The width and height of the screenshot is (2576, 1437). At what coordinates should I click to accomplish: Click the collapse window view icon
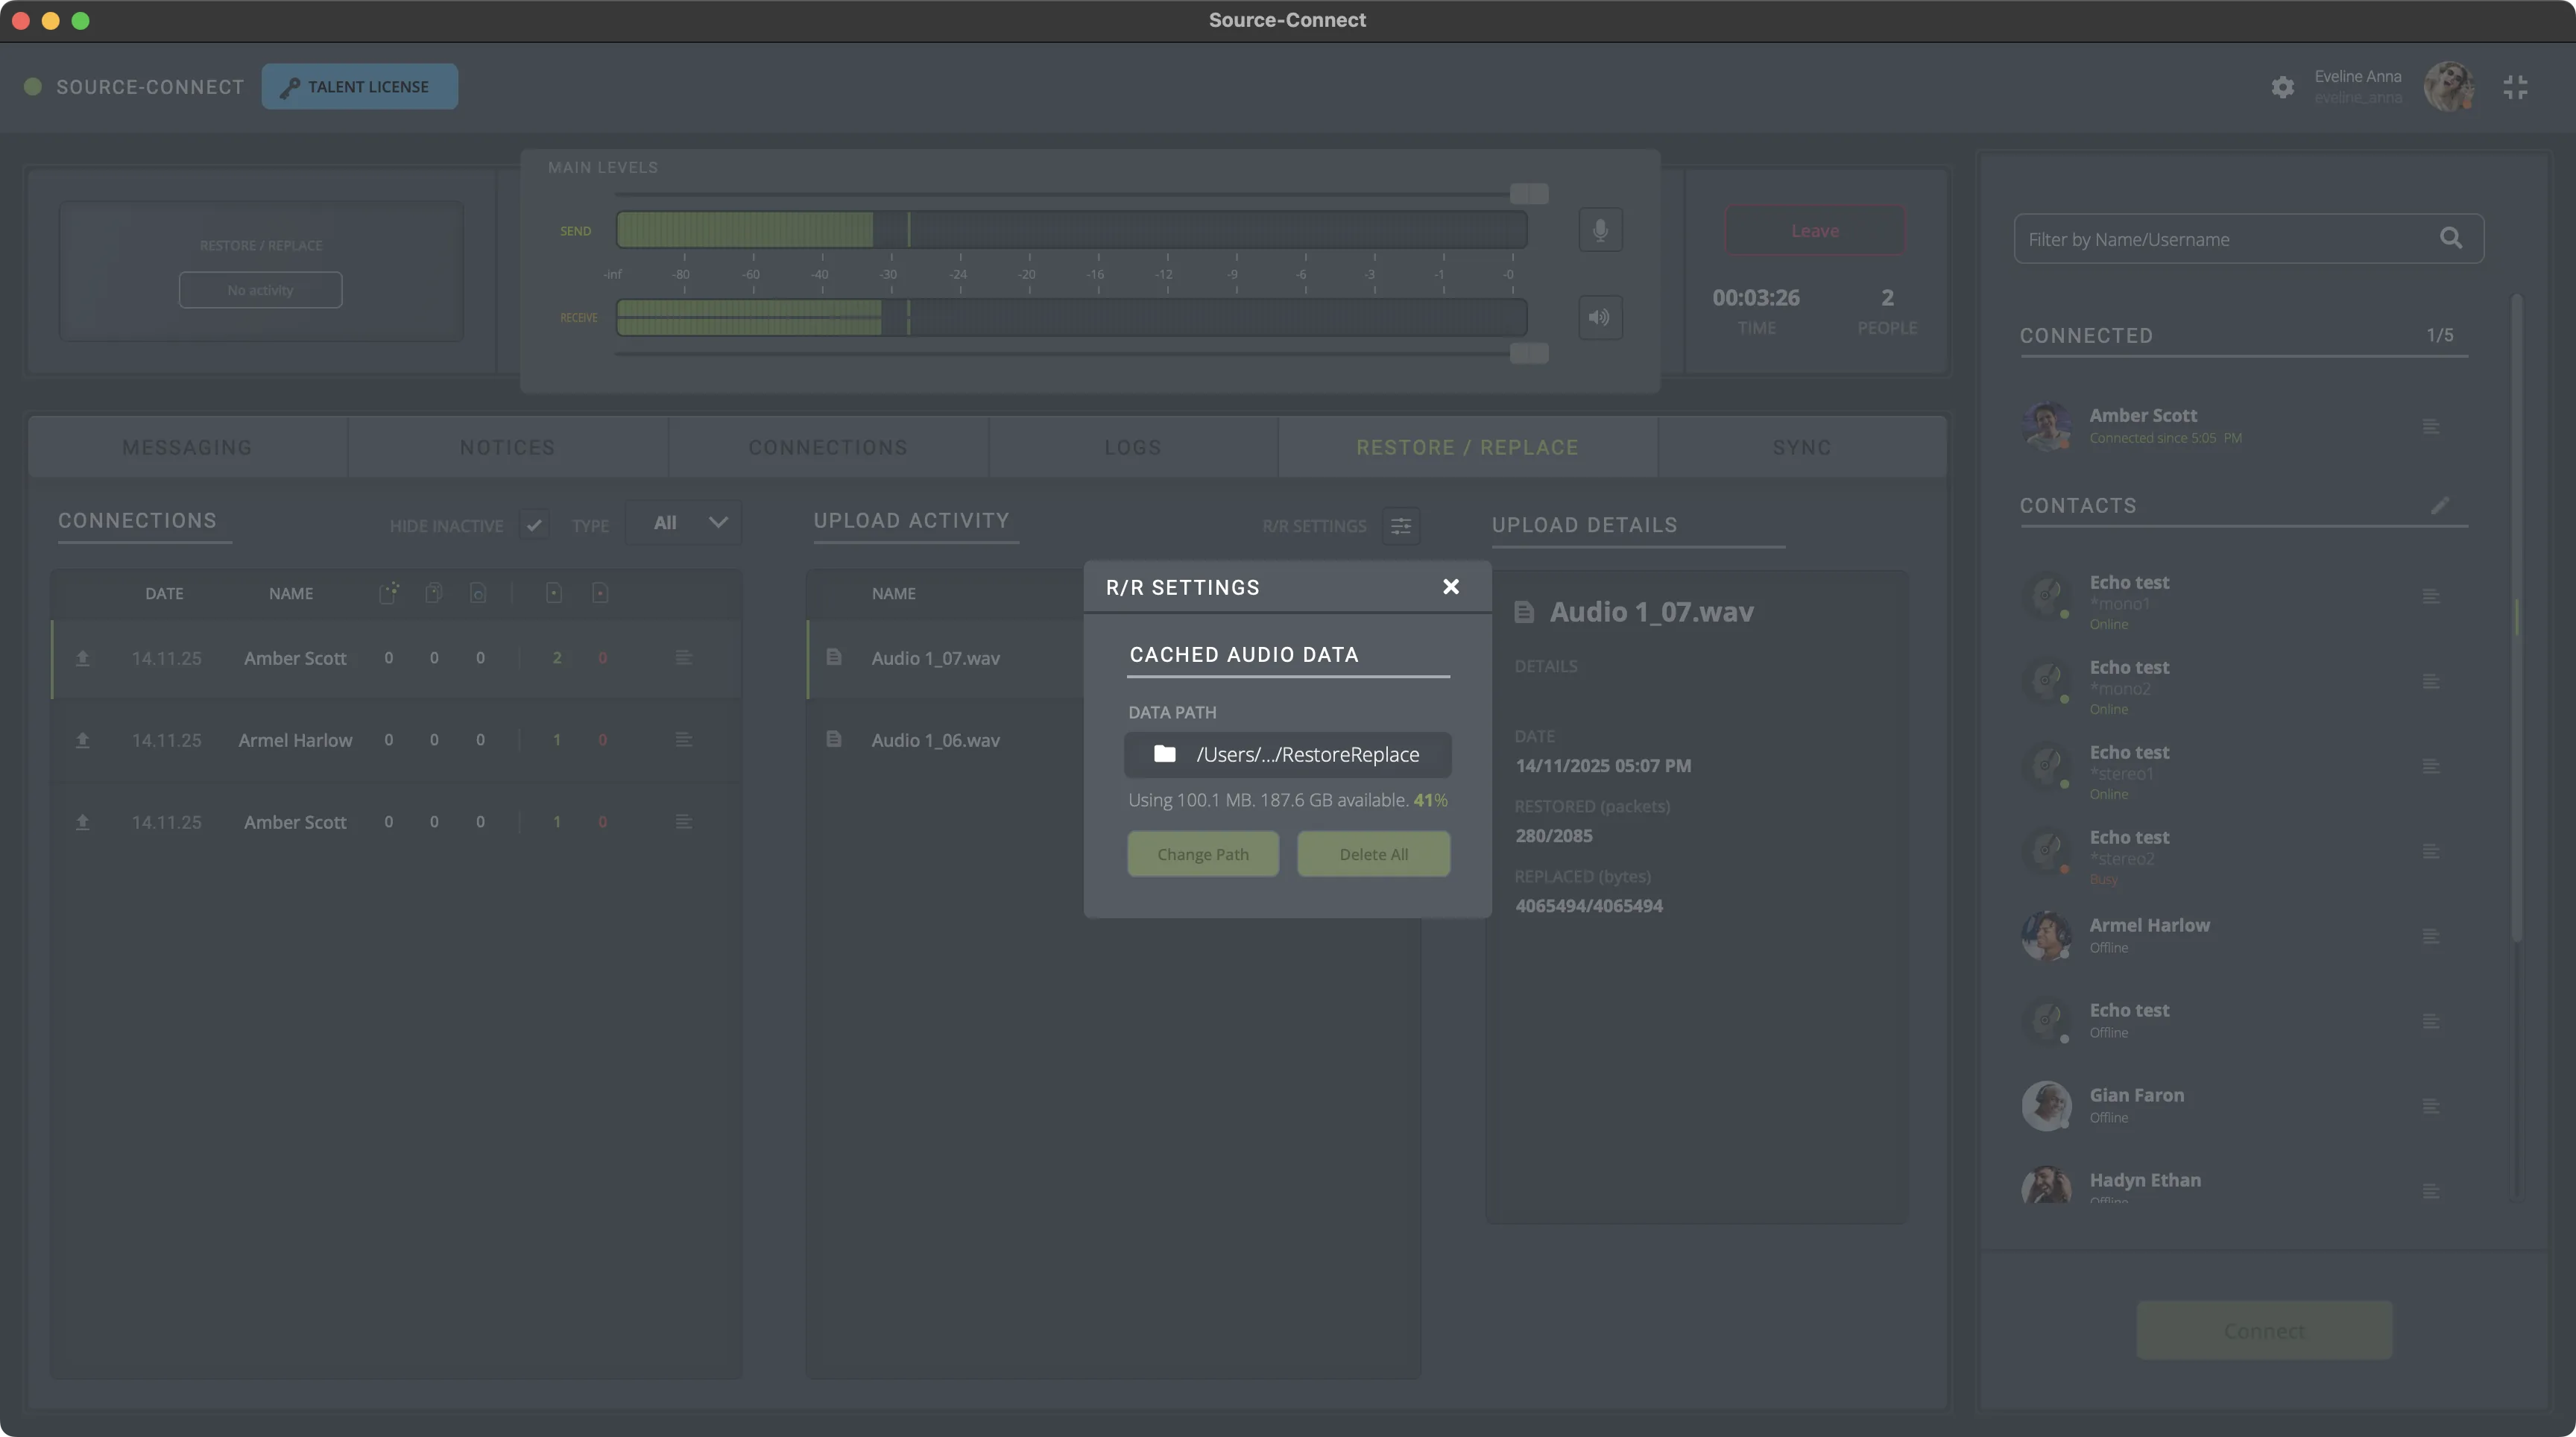pos(2515,87)
